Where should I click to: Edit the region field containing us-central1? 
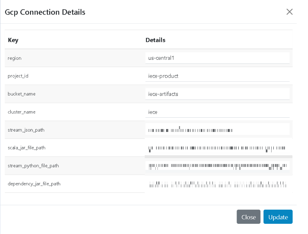217,58
